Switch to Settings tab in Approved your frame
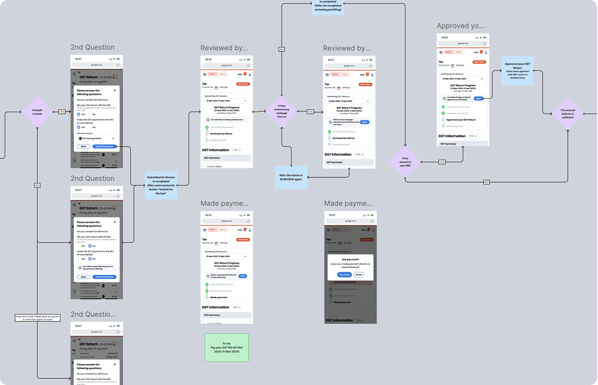598x385 pixels. [x=460, y=65]
